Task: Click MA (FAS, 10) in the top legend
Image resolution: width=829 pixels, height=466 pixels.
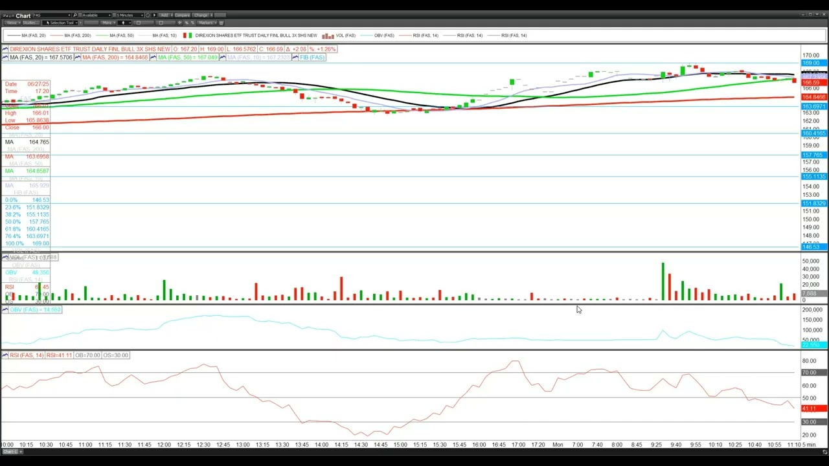Action: click(x=165, y=36)
